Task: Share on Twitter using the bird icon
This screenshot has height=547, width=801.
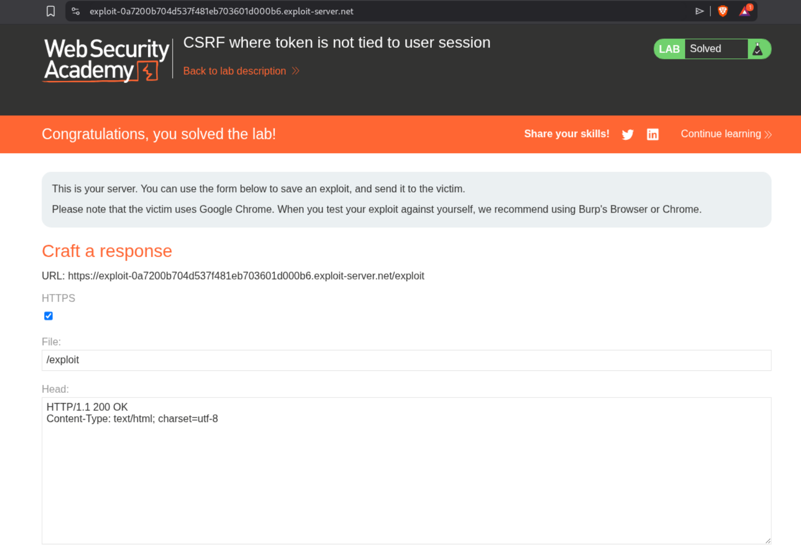Action: 627,134
